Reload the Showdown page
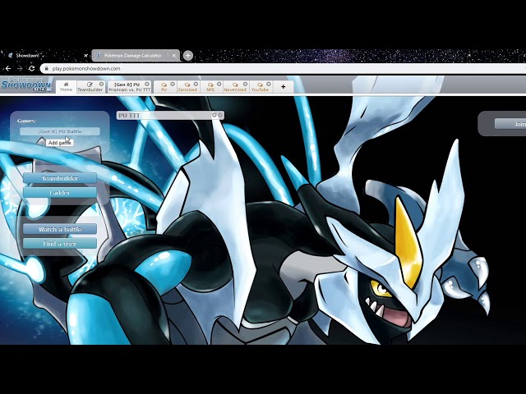This screenshot has height=394, width=526. [x=31, y=68]
